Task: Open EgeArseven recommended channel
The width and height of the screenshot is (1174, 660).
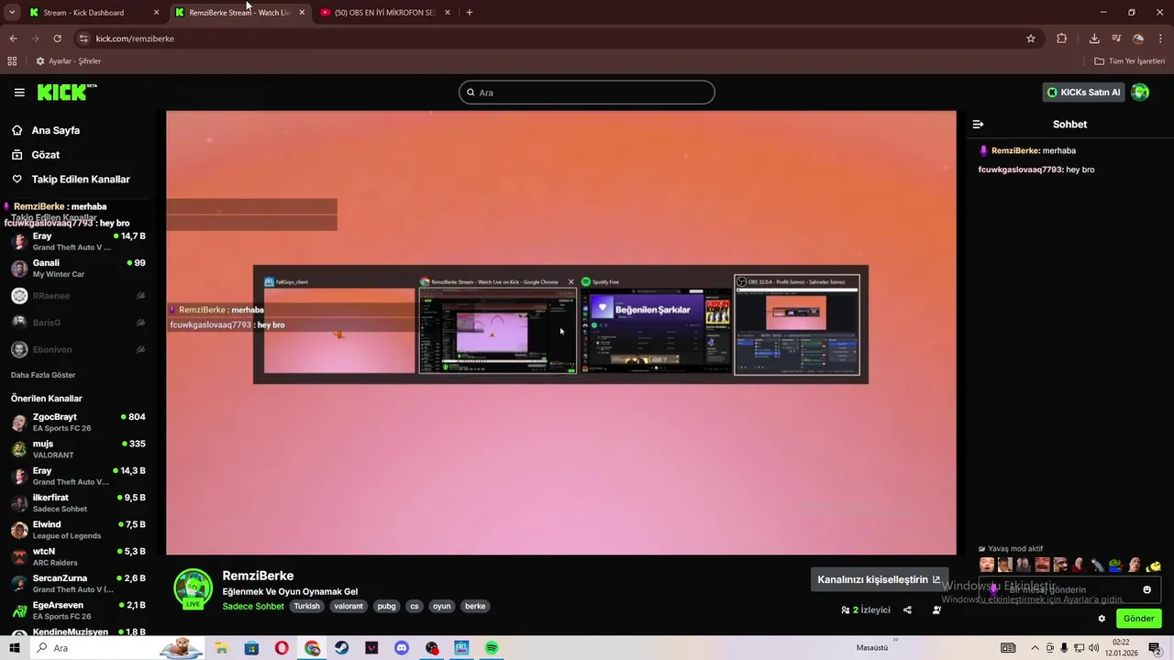Action: coord(78,610)
